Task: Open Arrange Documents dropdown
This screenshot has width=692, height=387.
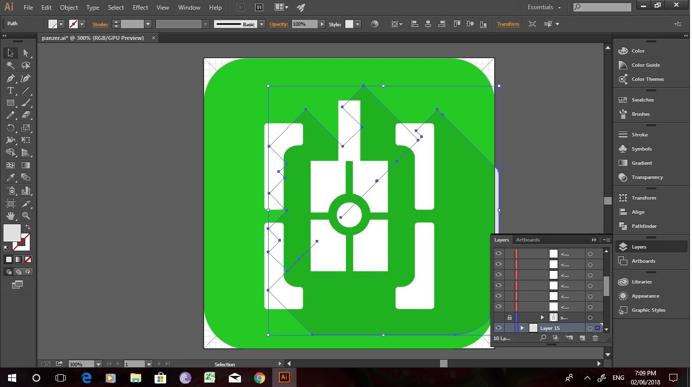Action: tap(281, 8)
